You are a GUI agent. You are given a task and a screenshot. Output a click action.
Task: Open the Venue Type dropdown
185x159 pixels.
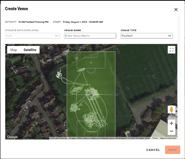click(147, 36)
